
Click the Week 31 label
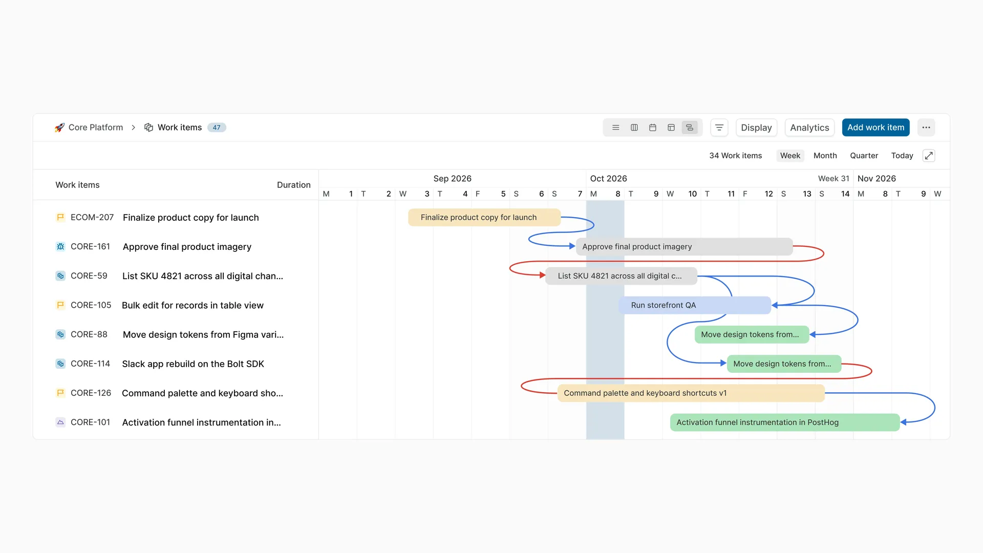(834, 179)
